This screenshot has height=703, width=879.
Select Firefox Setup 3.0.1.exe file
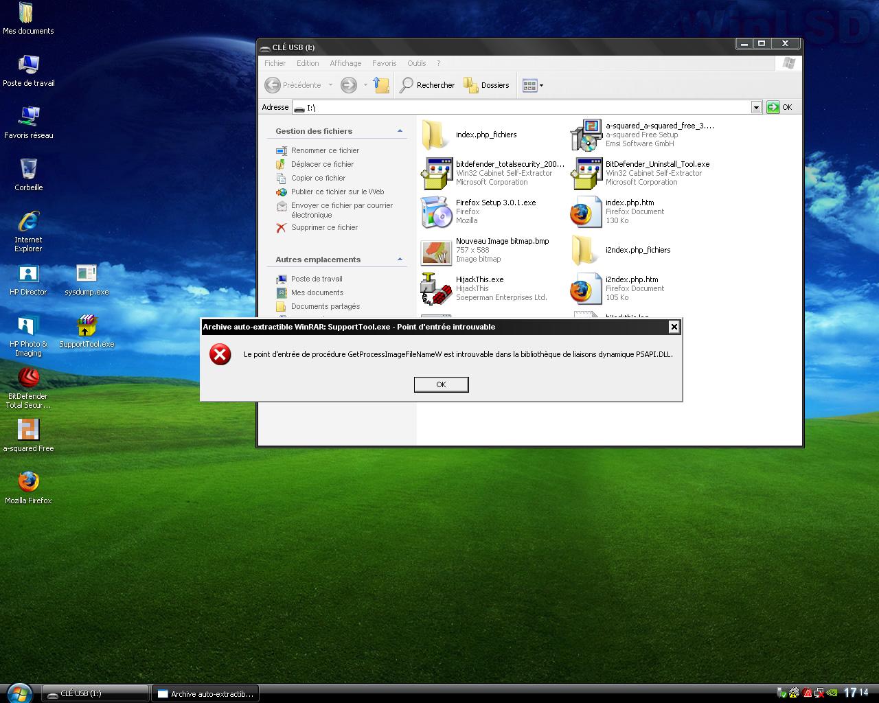coord(479,211)
